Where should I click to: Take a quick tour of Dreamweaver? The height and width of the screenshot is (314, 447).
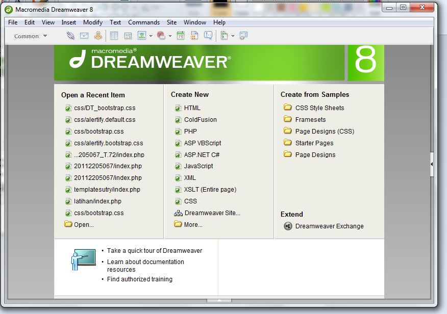(x=155, y=251)
